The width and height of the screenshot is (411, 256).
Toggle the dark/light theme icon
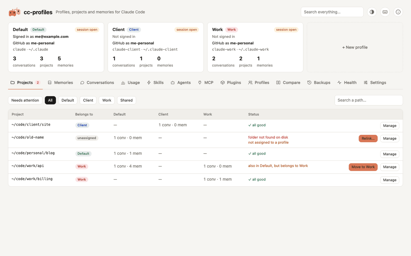coord(372,12)
